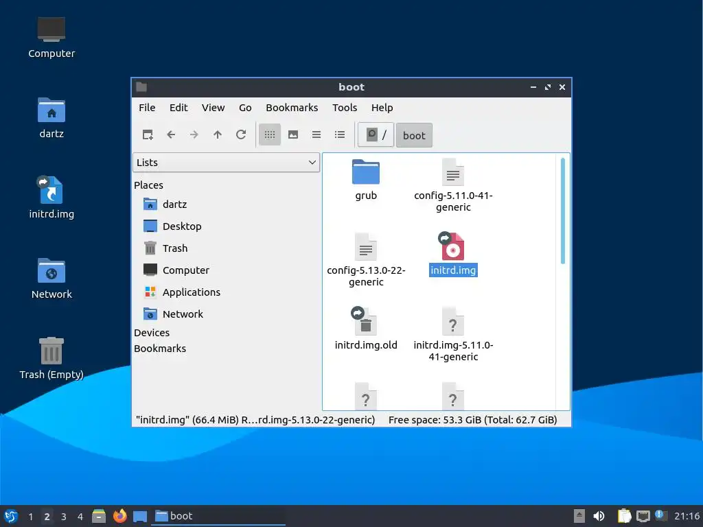Reload the current folder

click(241, 134)
